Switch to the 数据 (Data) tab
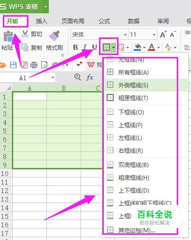Image resolution: width=191 pixels, height=240 pixels. click(134, 21)
